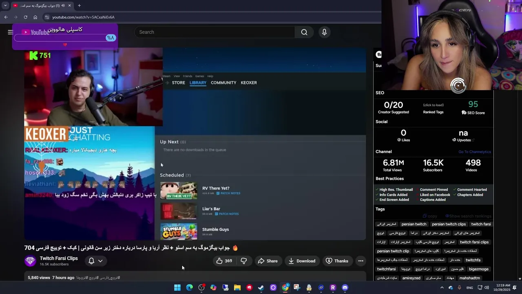Start voice search with the microphone icon
The width and height of the screenshot is (522, 294).
[324, 32]
